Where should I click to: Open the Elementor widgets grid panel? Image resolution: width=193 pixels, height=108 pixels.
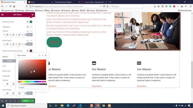click(x=33, y=15)
